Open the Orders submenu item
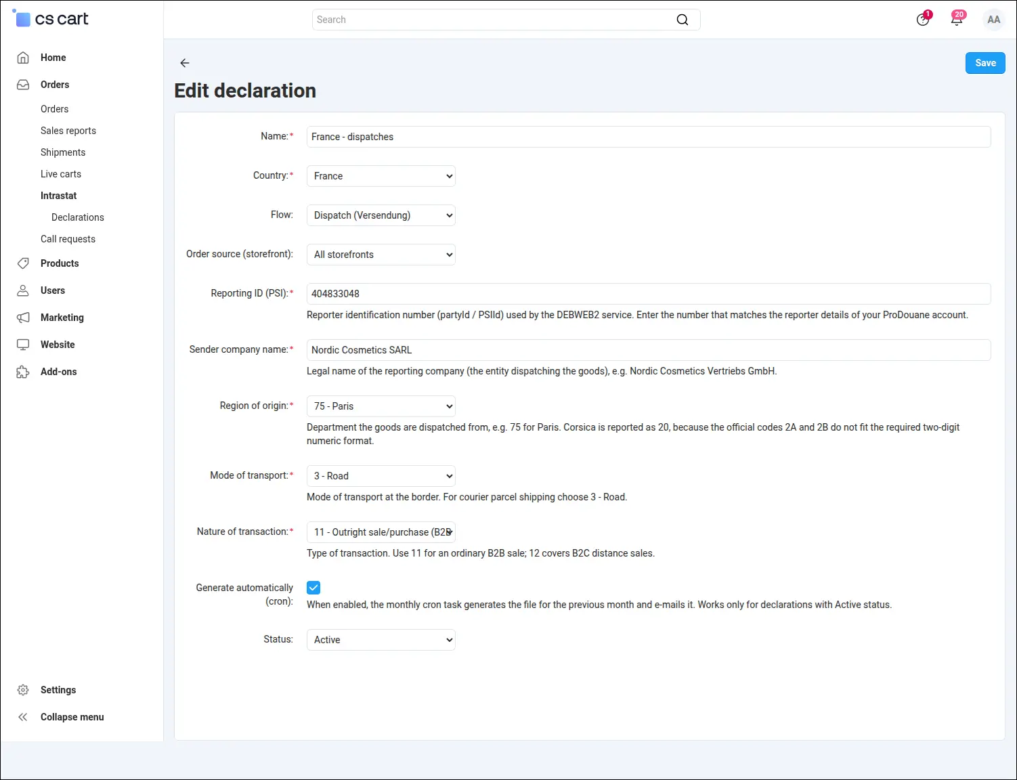 (55, 109)
